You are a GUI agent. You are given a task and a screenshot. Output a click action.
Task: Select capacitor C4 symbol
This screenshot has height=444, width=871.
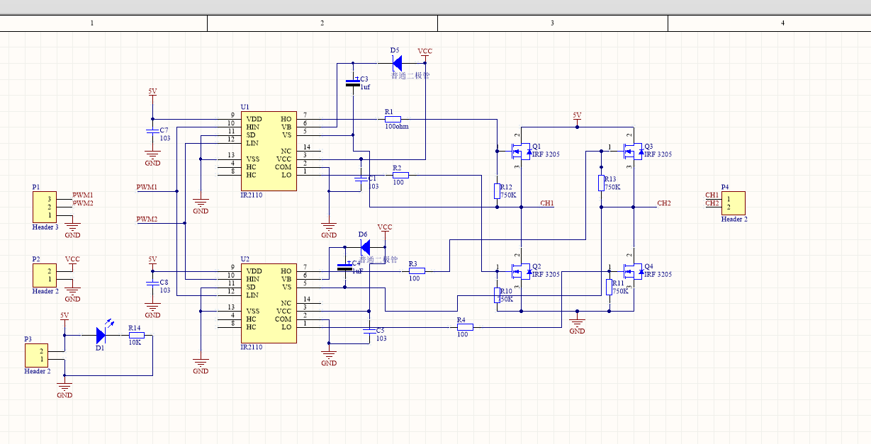(345, 267)
